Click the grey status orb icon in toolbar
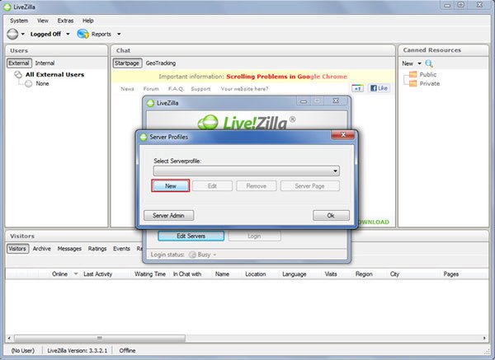 pyautogui.click(x=12, y=34)
